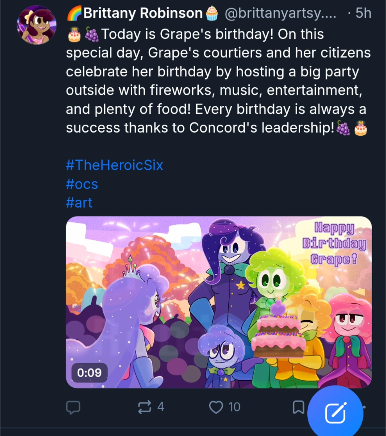This screenshot has height=436, width=386.
Task: Open the #TheHeroicSix hashtag
Action: click(x=114, y=165)
